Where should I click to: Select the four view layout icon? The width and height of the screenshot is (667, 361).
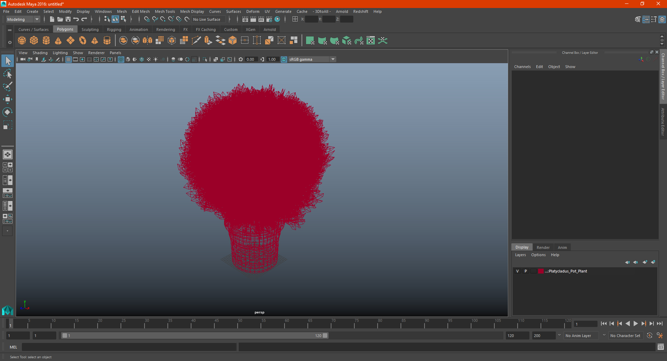tap(8, 167)
